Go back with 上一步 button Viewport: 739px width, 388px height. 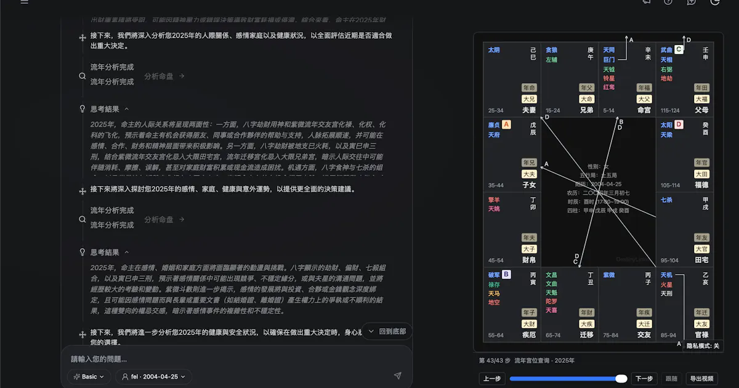point(491,379)
